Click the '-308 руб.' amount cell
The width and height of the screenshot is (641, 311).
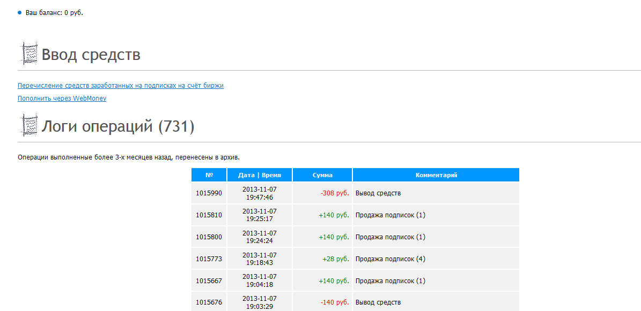[322, 193]
